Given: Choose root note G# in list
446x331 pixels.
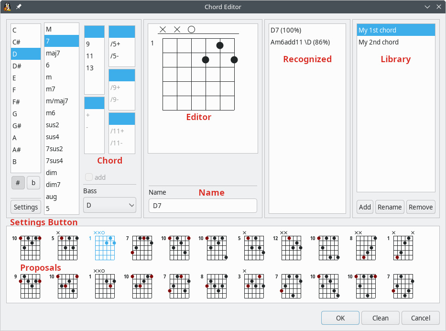Looking at the screenshot, I should [17, 126].
